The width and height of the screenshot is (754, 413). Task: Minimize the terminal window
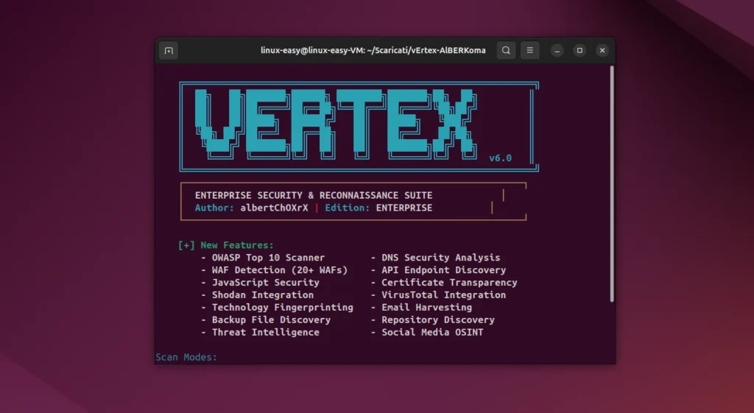coord(557,51)
